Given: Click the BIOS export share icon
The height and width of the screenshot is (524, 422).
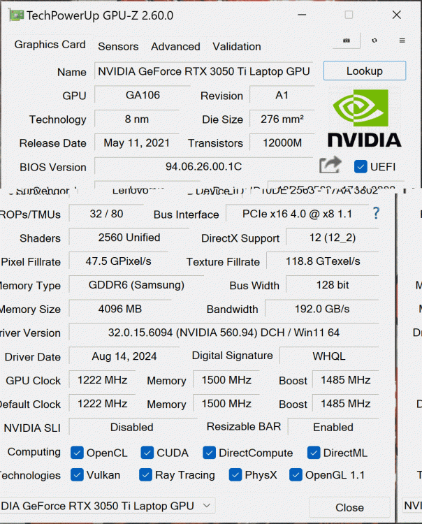Looking at the screenshot, I should [x=330, y=166].
